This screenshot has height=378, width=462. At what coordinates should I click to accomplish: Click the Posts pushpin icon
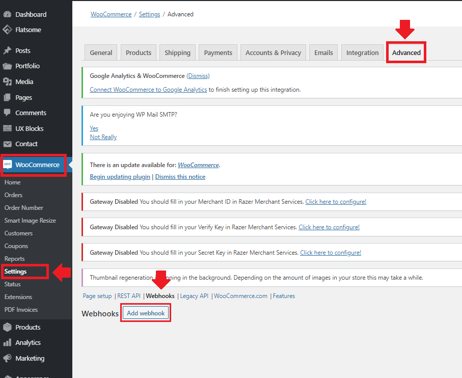(x=7, y=50)
